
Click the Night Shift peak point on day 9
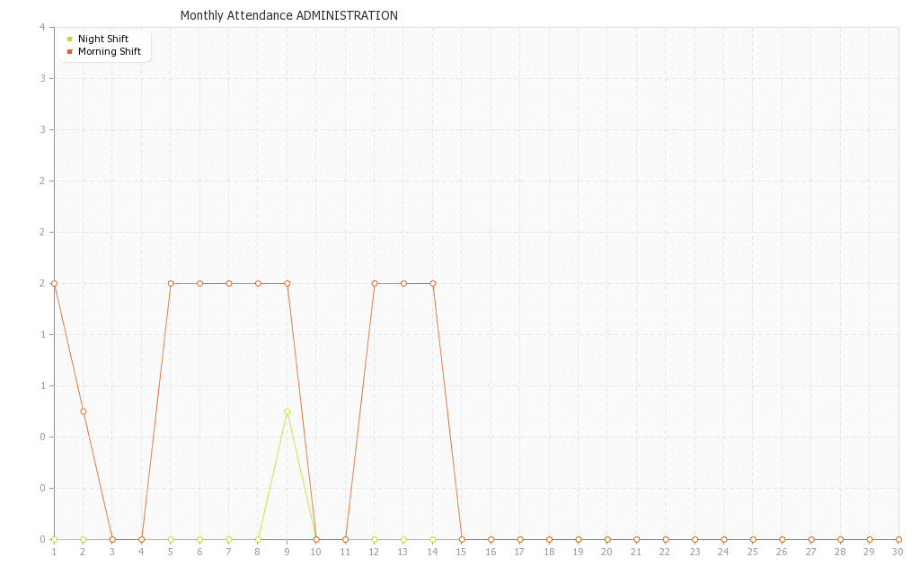tap(287, 411)
